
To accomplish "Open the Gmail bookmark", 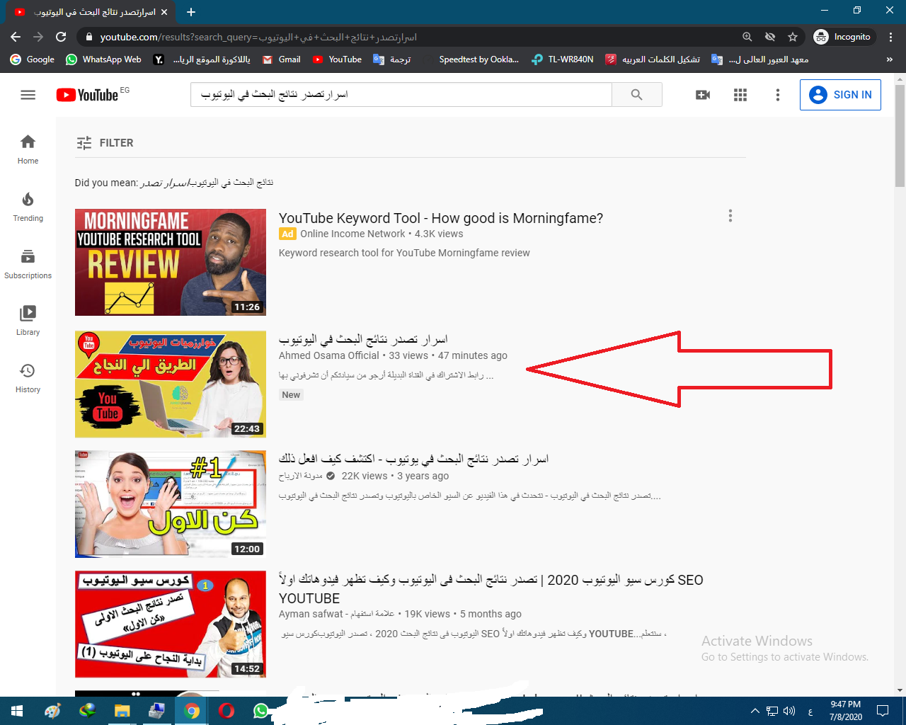I will pyautogui.click(x=282, y=59).
